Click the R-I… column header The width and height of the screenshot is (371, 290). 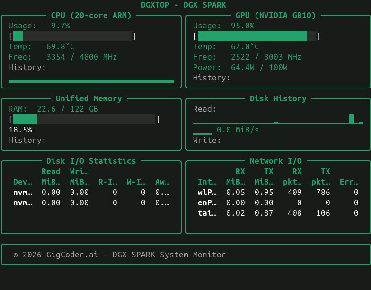click(x=108, y=182)
